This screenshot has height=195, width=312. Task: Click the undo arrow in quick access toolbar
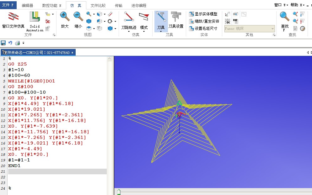(10, 43)
